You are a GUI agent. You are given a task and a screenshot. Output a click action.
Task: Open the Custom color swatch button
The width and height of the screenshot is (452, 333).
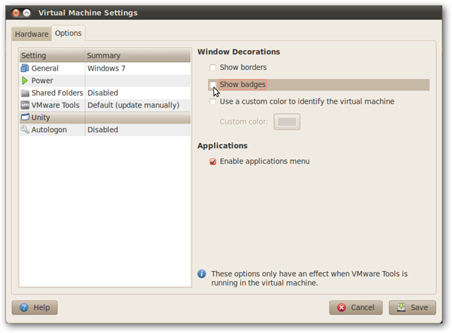tap(287, 122)
